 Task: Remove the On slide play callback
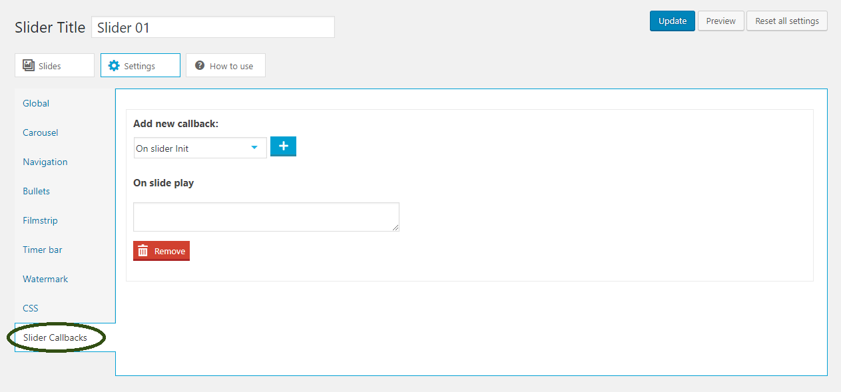[161, 251]
